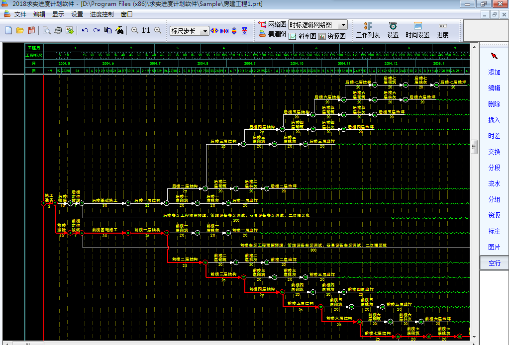Zoom in with the plus magnifier

click(x=158, y=30)
